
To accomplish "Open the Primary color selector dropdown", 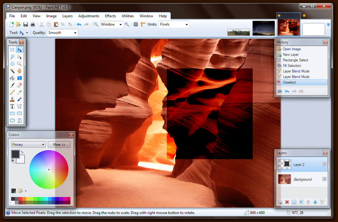I will (28, 145).
